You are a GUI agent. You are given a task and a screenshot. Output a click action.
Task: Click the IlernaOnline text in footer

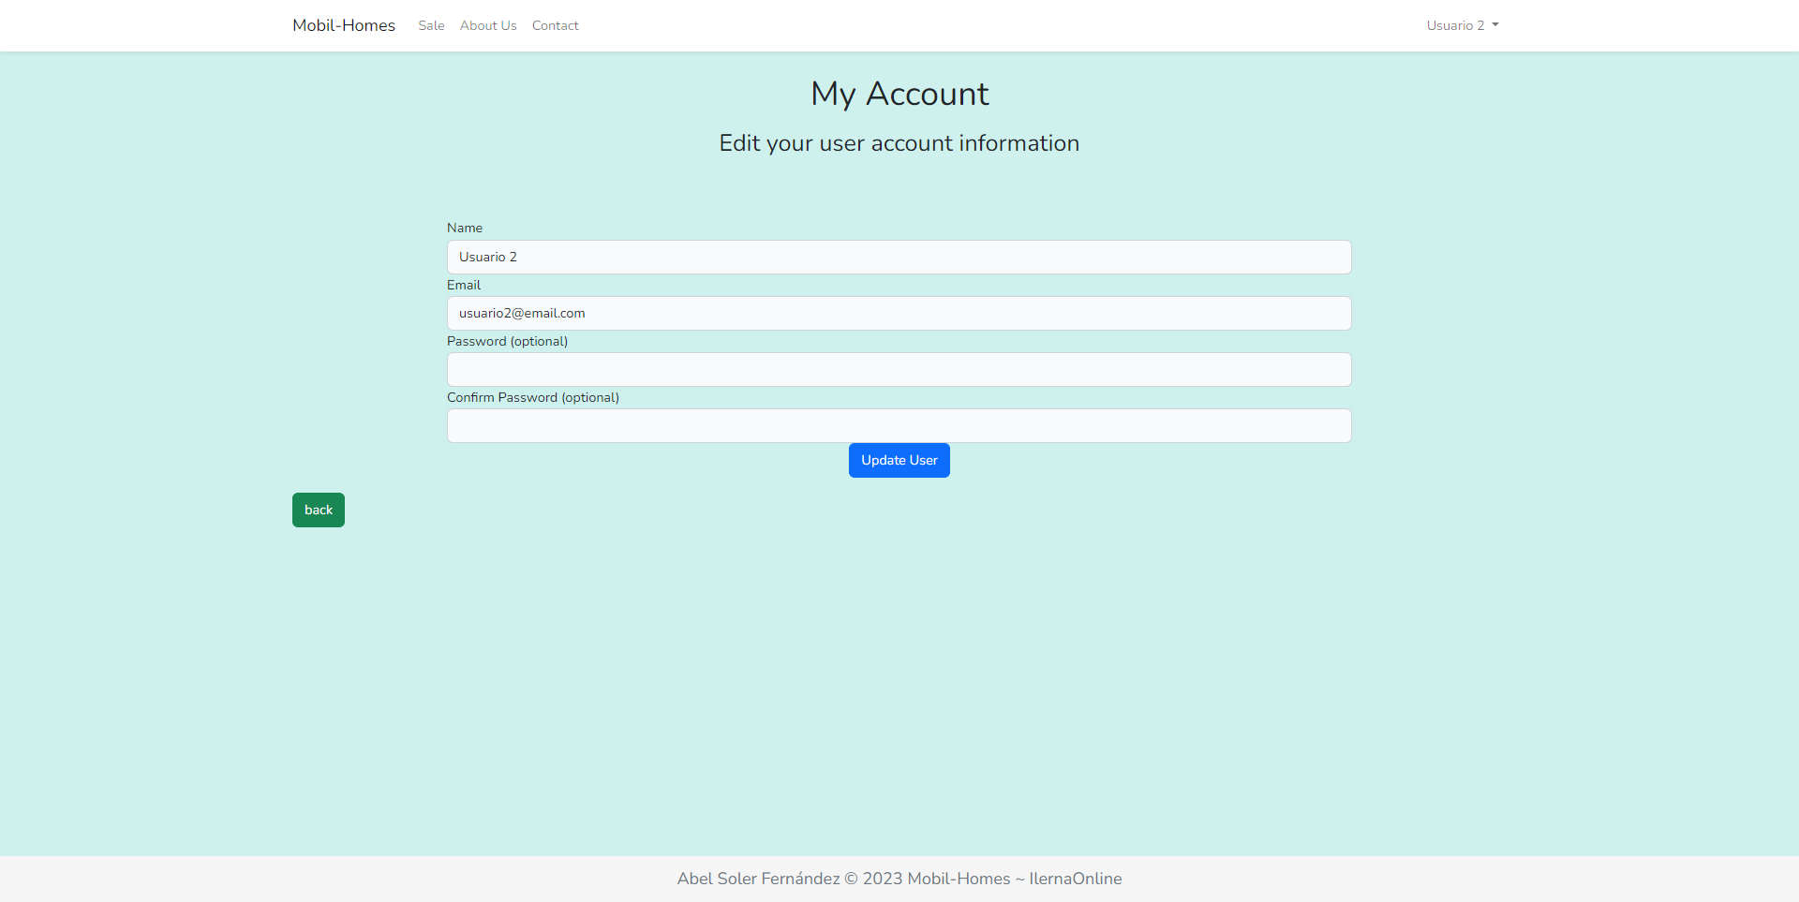(x=1075, y=879)
